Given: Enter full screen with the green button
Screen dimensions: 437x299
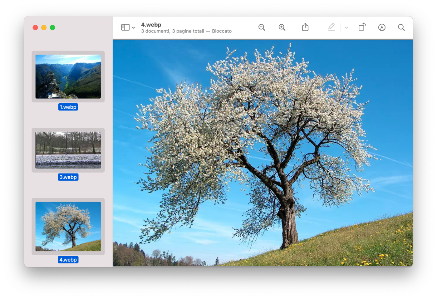Looking at the screenshot, I should tap(52, 27).
